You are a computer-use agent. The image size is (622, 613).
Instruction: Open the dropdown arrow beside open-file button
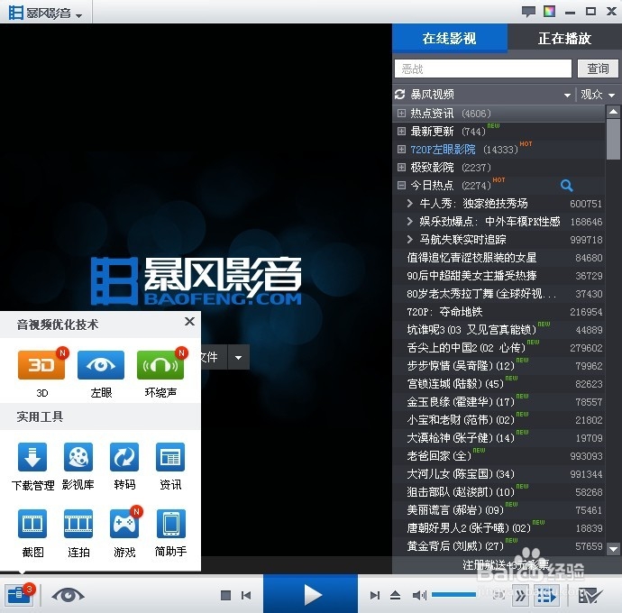coord(238,357)
